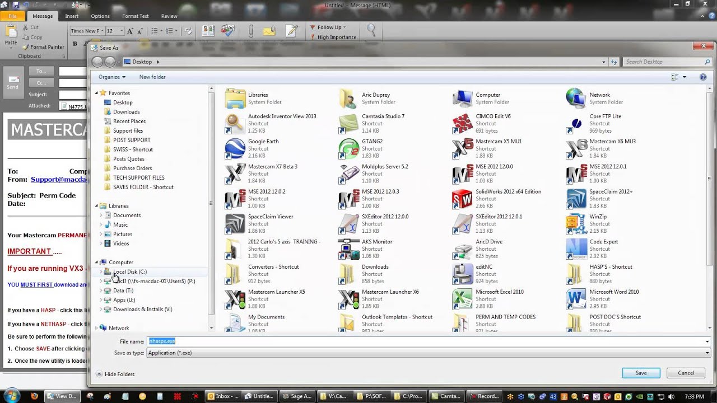Select the GTANG2 shortcut icon
717x403 pixels.
click(349, 148)
